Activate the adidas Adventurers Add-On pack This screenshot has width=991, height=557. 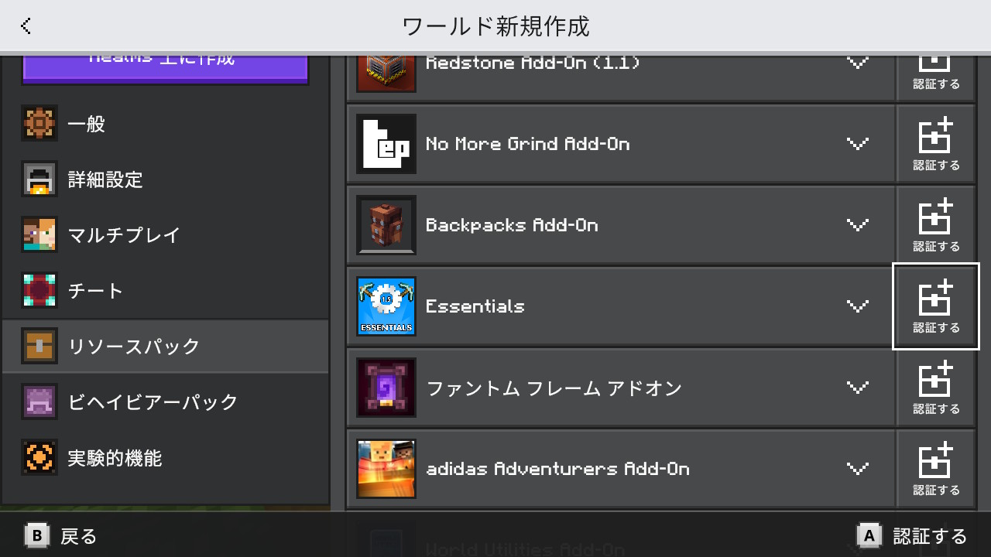pyautogui.click(x=935, y=469)
